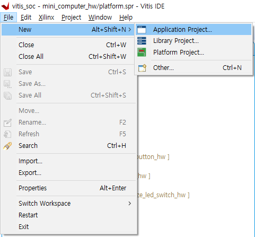Open the Project menu
The width and height of the screenshot is (255, 237).
pyautogui.click(x=71, y=17)
